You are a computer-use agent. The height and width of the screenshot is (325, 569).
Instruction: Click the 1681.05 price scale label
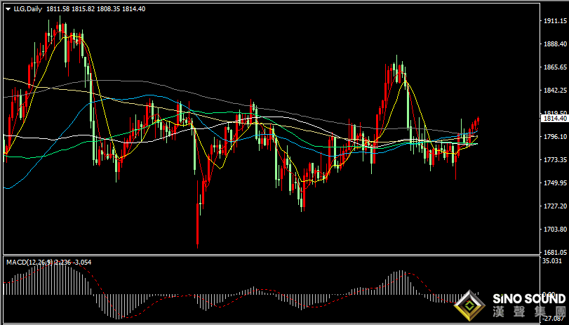click(x=555, y=252)
